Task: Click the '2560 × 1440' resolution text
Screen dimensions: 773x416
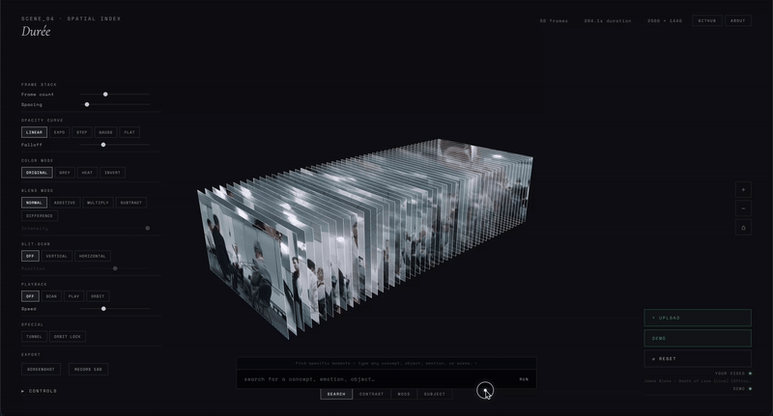Action: pyautogui.click(x=665, y=20)
